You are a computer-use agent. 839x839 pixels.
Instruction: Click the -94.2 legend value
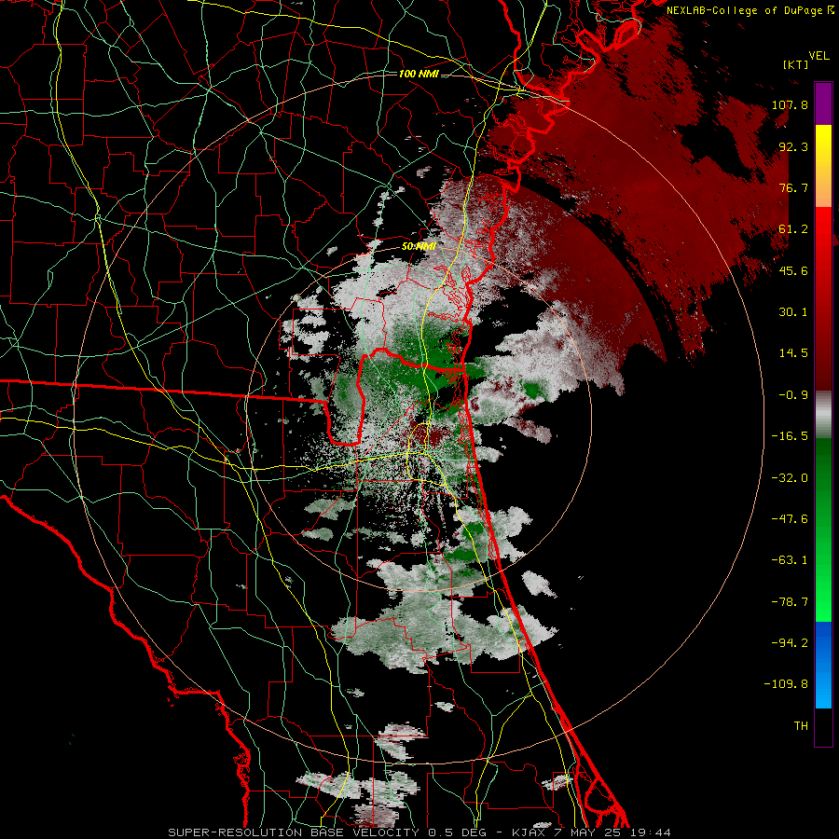click(790, 643)
